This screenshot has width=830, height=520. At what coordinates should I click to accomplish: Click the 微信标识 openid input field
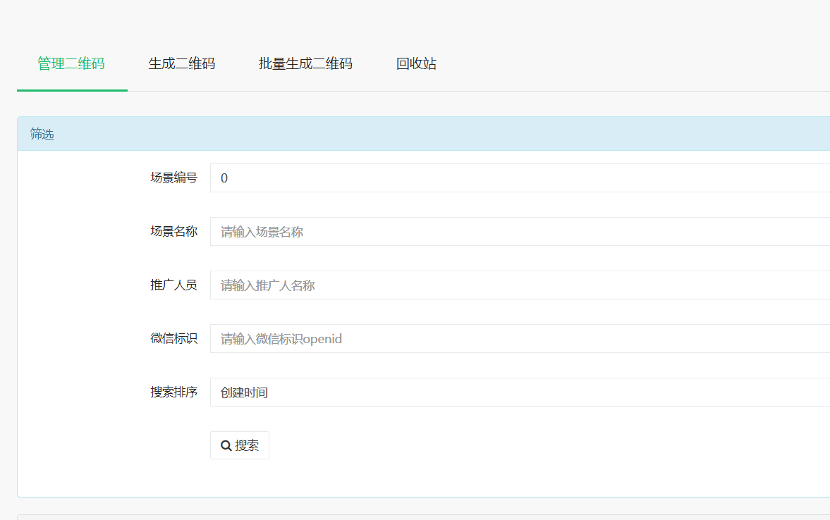point(520,339)
